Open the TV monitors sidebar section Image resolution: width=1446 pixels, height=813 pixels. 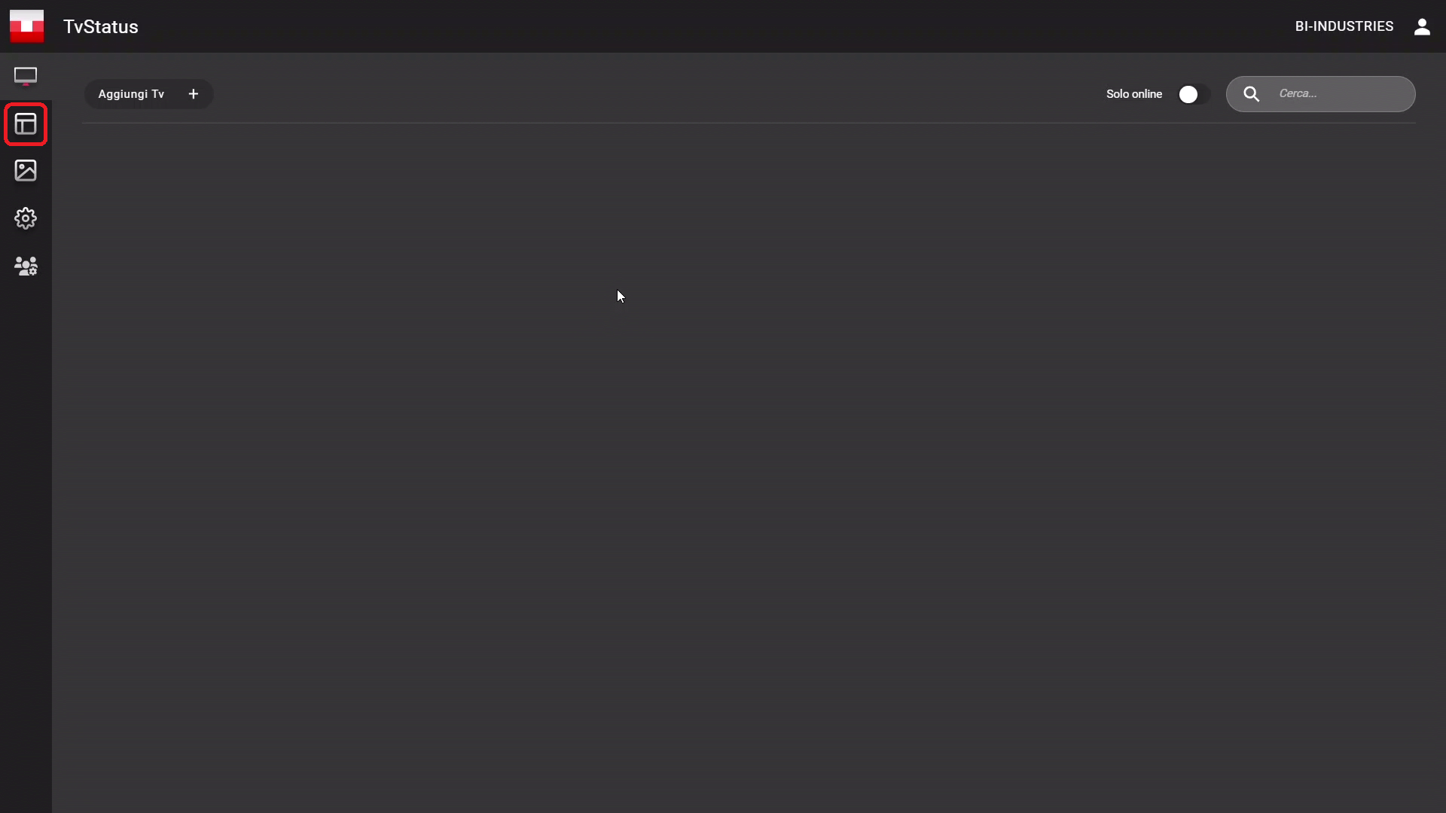pyautogui.click(x=26, y=76)
